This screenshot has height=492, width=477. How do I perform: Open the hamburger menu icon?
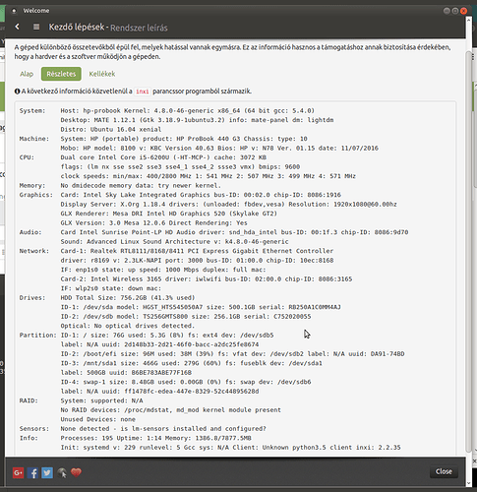click(36, 27)
